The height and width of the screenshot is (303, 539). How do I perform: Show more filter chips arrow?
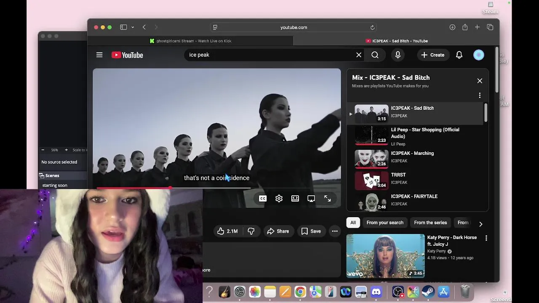480,224
